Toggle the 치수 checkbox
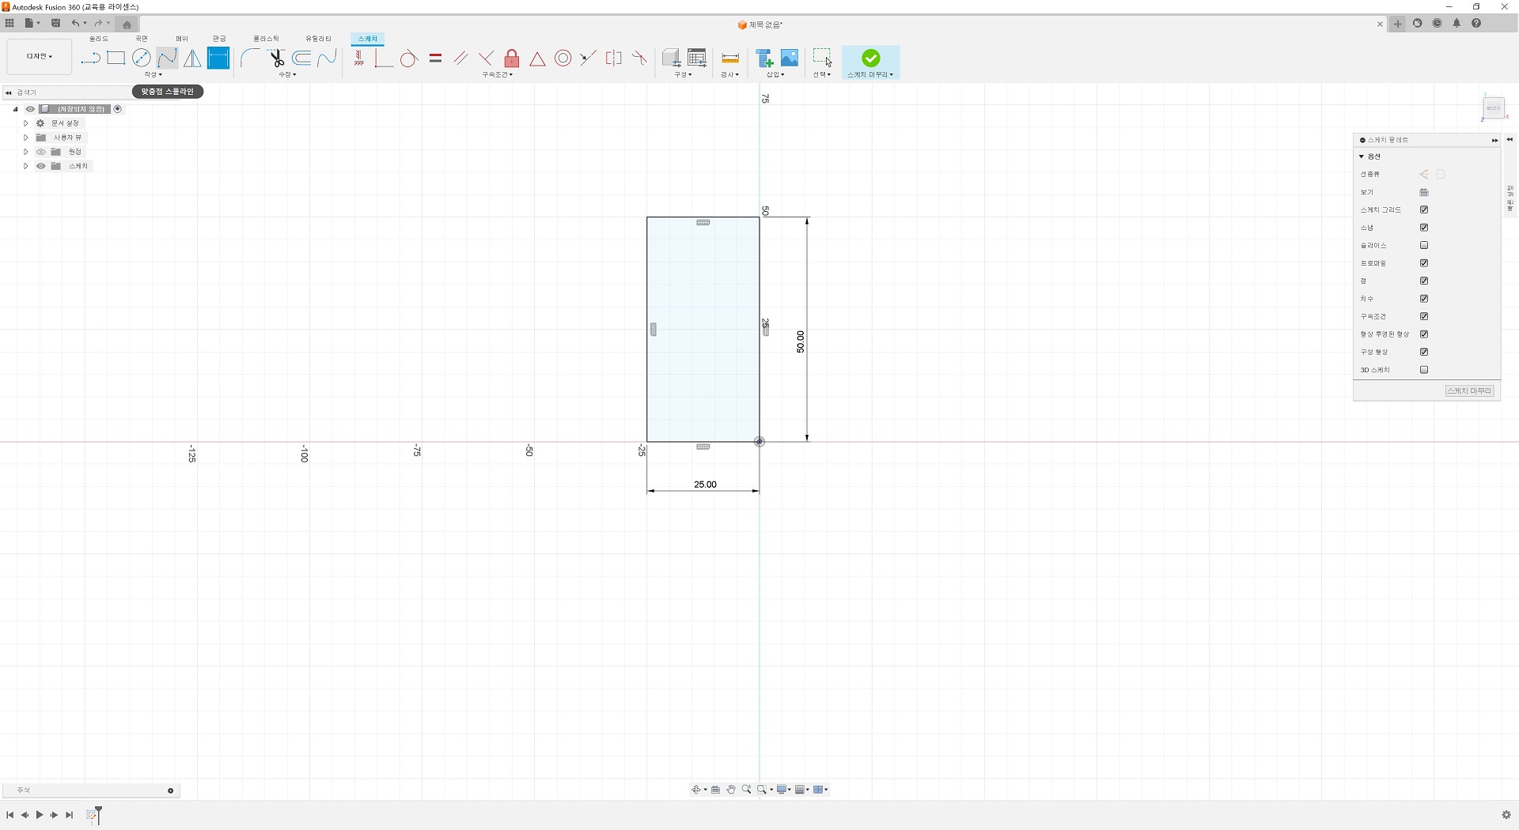 (x=1424, y=299)
